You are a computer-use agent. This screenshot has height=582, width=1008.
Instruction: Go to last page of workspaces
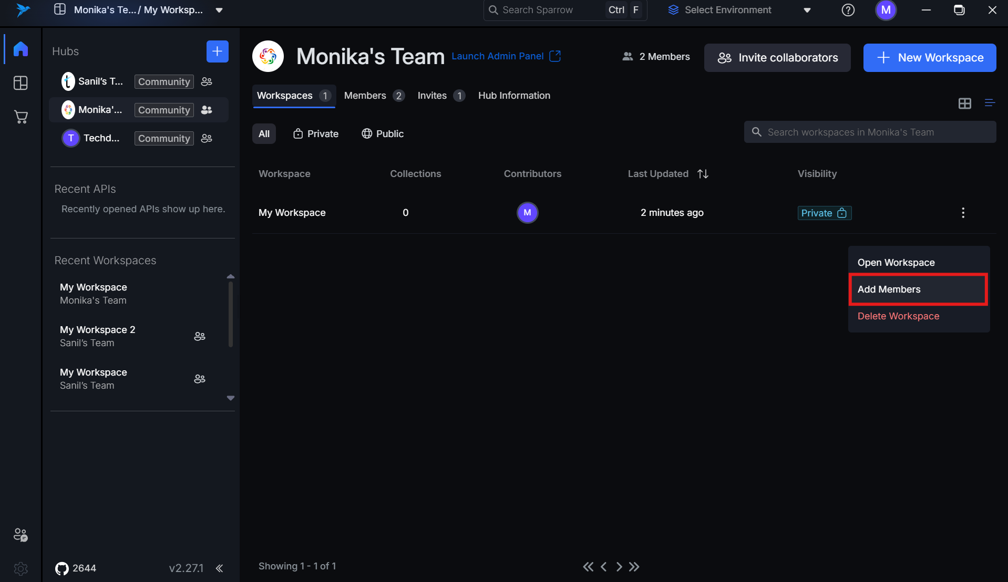634,567
